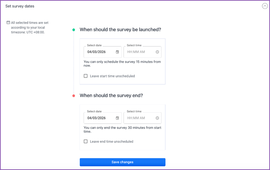Check Leave end time unscheduled
Image resolution: width=270 pixels, height=170 pixels.
click(86, 142)
